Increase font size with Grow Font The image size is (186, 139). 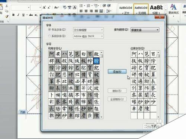[x=44, y=7]
